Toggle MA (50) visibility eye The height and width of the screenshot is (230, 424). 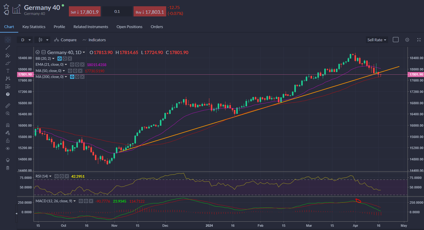pos(70,71)
